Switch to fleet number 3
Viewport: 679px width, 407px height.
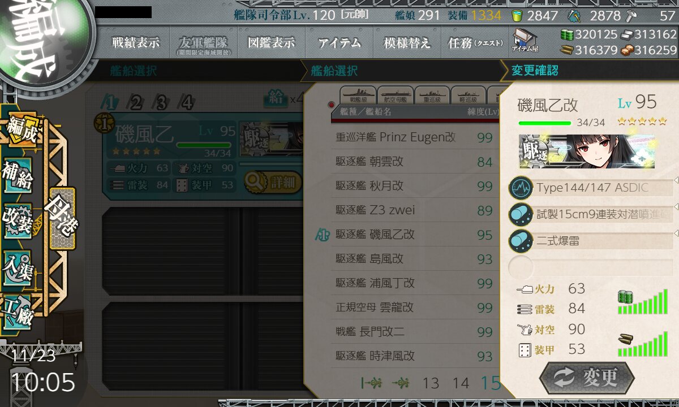(x=162, y=102)
